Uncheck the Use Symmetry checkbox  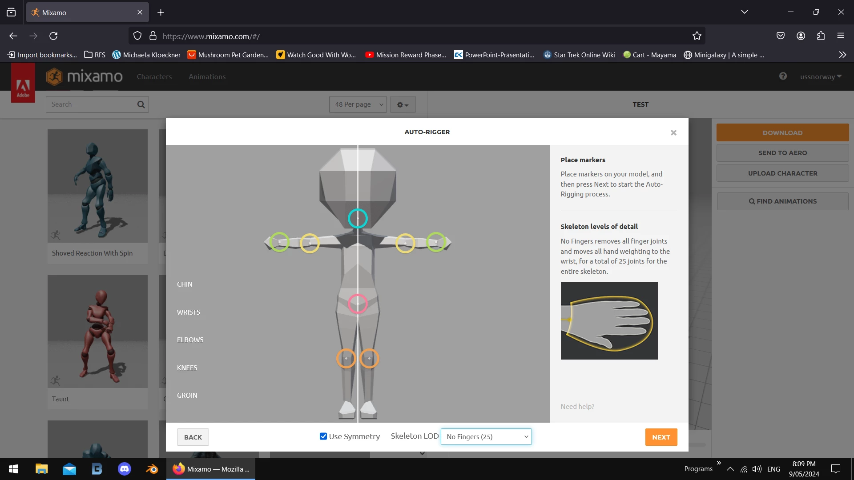pyautogui.click(x=323, y=436)
